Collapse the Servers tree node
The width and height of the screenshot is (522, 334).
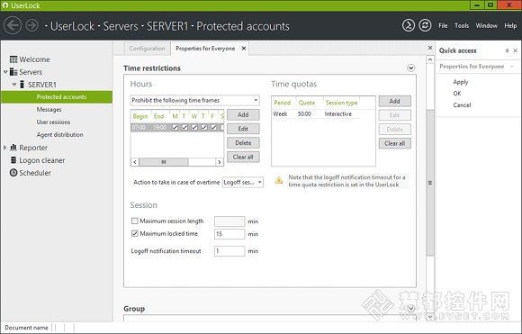(5, 72)
